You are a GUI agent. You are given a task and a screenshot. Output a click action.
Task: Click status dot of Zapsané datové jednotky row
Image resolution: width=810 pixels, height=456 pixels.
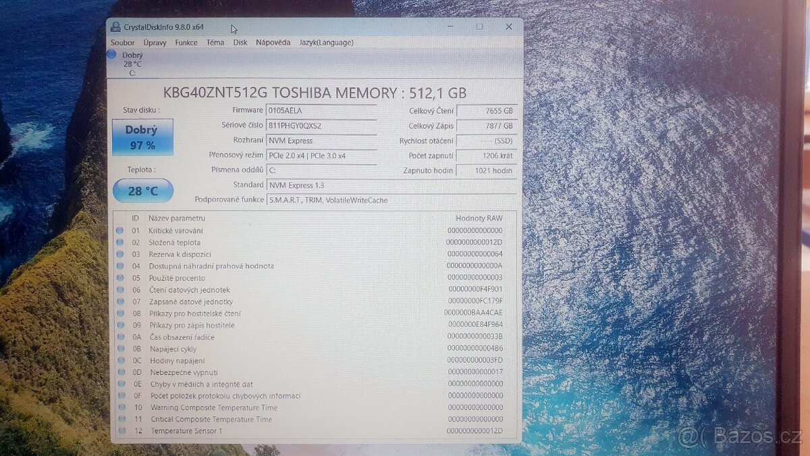tap(120, 301)
